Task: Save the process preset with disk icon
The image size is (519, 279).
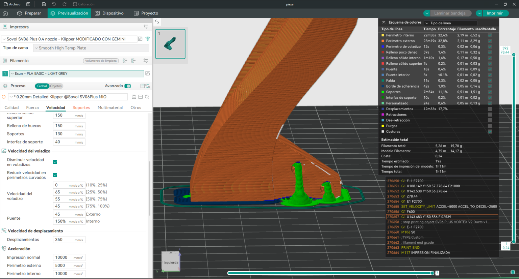Action: (x=134, y=97)
